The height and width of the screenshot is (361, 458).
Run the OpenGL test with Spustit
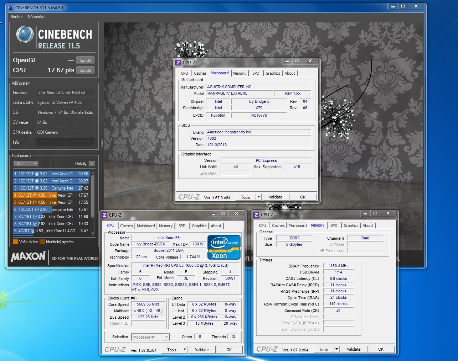pyautogui.click(x=86, y=60)
